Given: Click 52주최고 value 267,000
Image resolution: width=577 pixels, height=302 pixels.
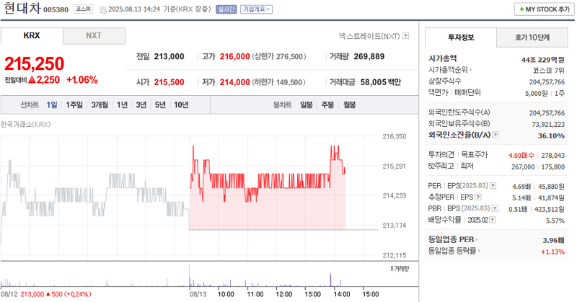Looking at the screenshot, I should [523, 167].
